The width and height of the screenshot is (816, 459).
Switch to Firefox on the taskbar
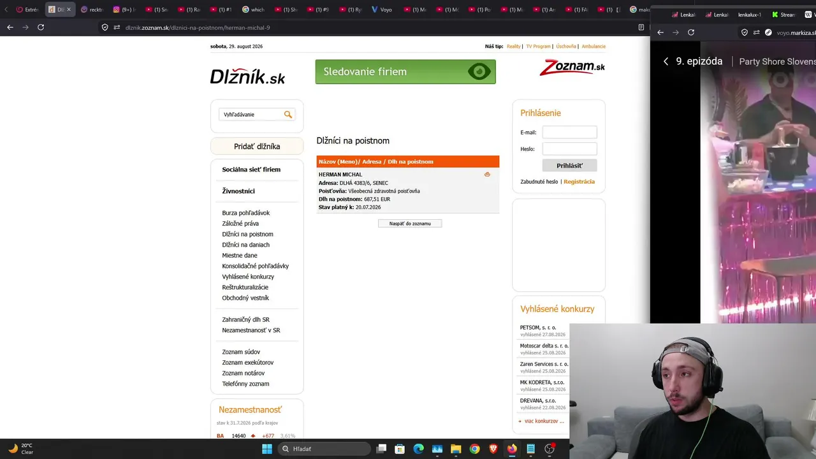512,449
